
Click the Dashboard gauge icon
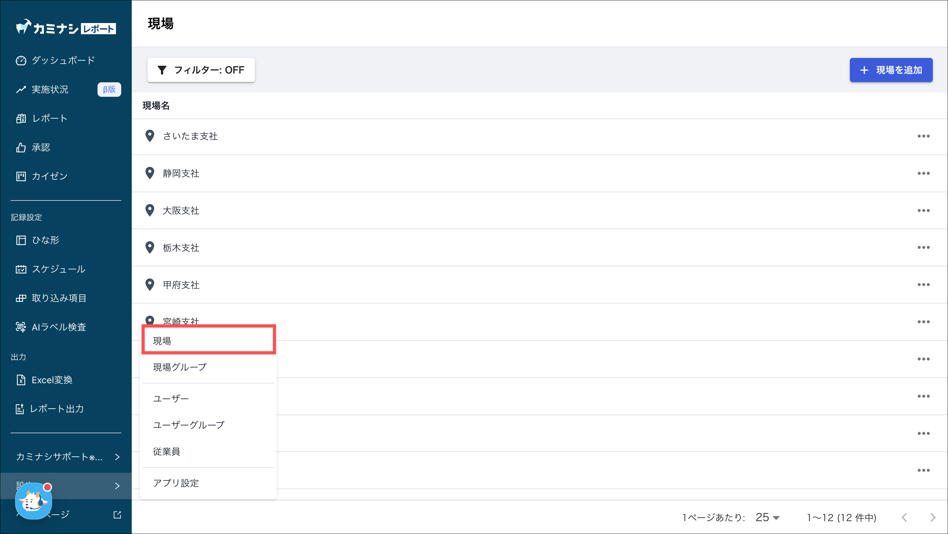pyautogui.click(x=21, y=60)
